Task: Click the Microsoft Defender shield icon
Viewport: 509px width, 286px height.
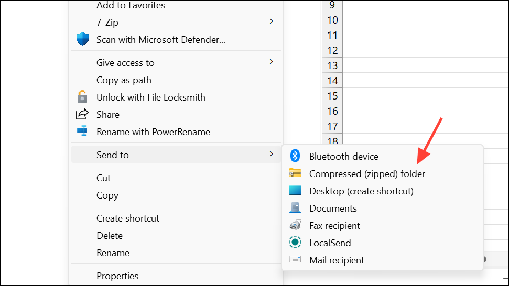Action: pyautogui.click(x=82, y=39)
